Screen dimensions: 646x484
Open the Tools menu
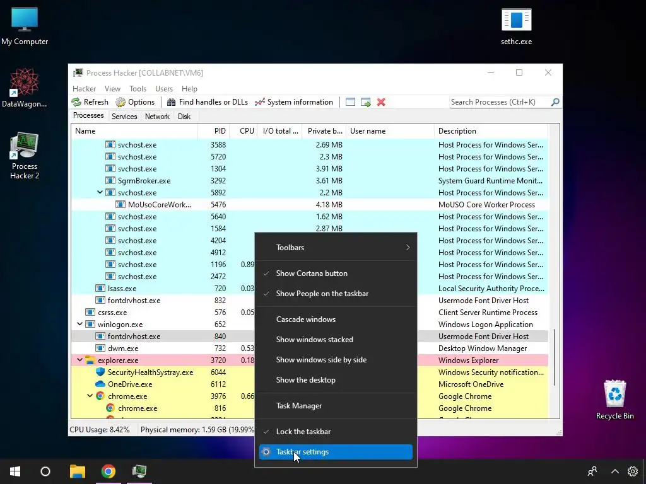(138, 89)
